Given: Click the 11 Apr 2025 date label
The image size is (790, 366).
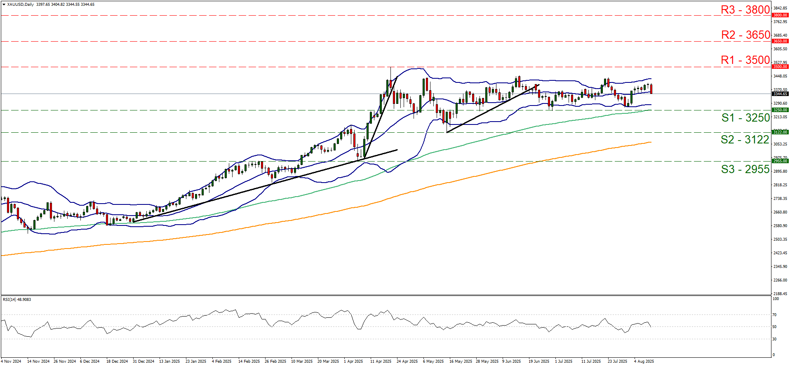Looking at the screenshot, I should 381,361.
